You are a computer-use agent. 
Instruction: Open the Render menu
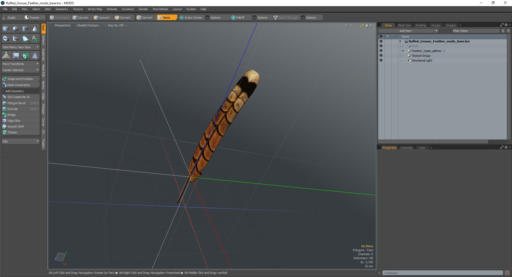click(x=143, y=9)
